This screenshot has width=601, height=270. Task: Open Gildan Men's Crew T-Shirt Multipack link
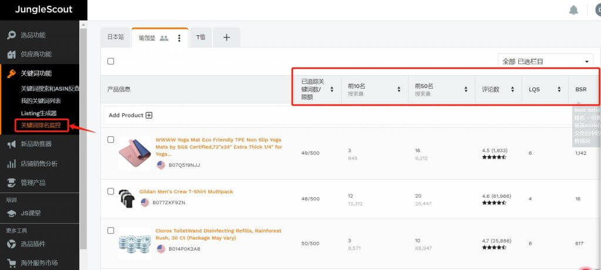click(x=186, y=191)
